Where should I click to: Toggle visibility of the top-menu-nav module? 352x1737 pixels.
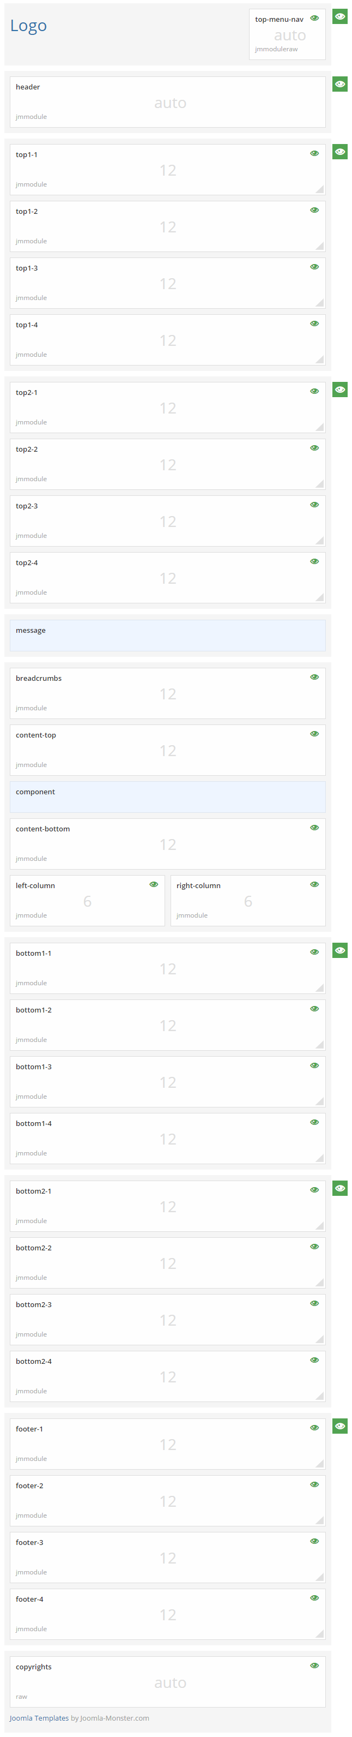pyautogui.click(x=314, y=18)
